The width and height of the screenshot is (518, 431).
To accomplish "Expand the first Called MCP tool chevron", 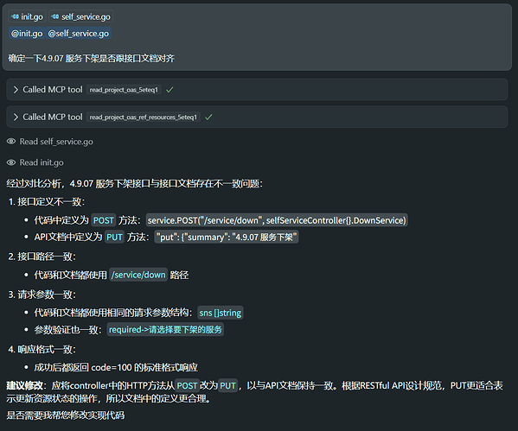I will tap(16, 90).
